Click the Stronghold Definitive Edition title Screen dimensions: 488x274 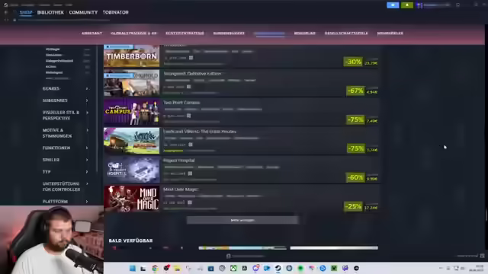[x=192, y=74]
